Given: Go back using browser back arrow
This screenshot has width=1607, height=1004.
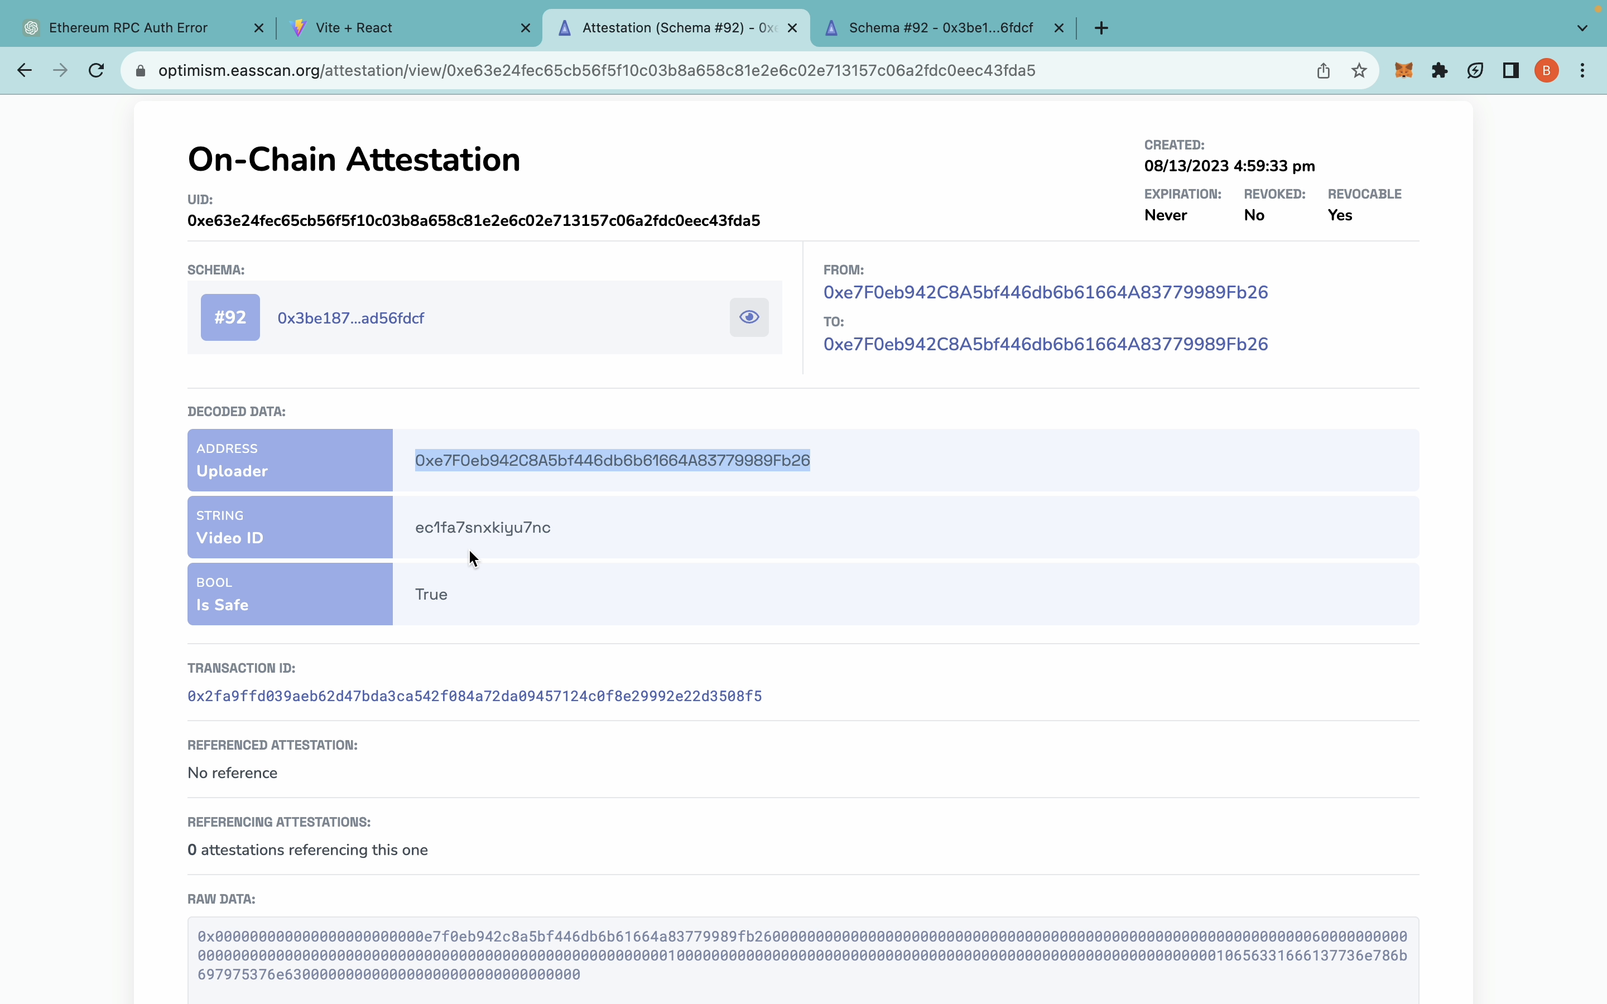Looking at the screenshot, I should (25, 70).
